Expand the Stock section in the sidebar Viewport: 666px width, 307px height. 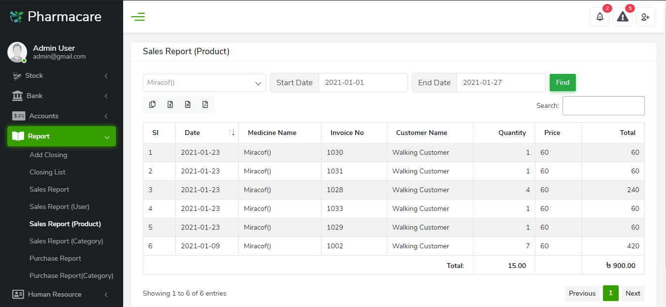[62, 75]
